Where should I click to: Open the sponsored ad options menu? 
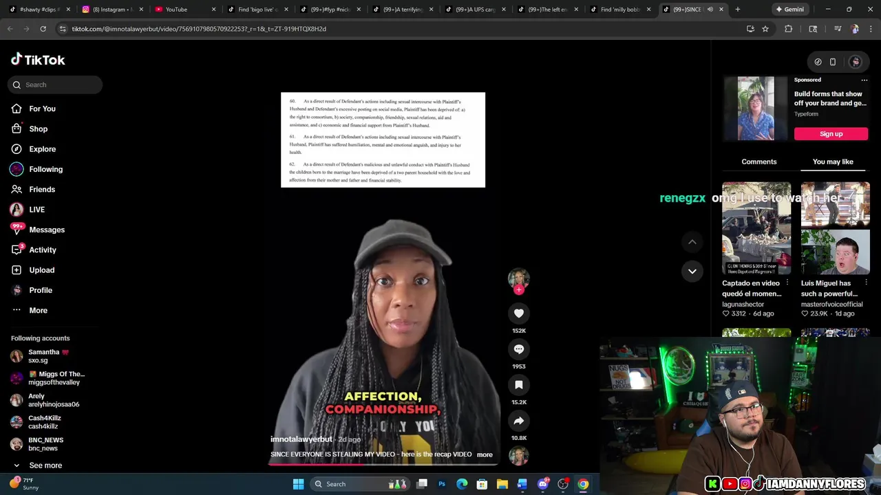point(864,80)
